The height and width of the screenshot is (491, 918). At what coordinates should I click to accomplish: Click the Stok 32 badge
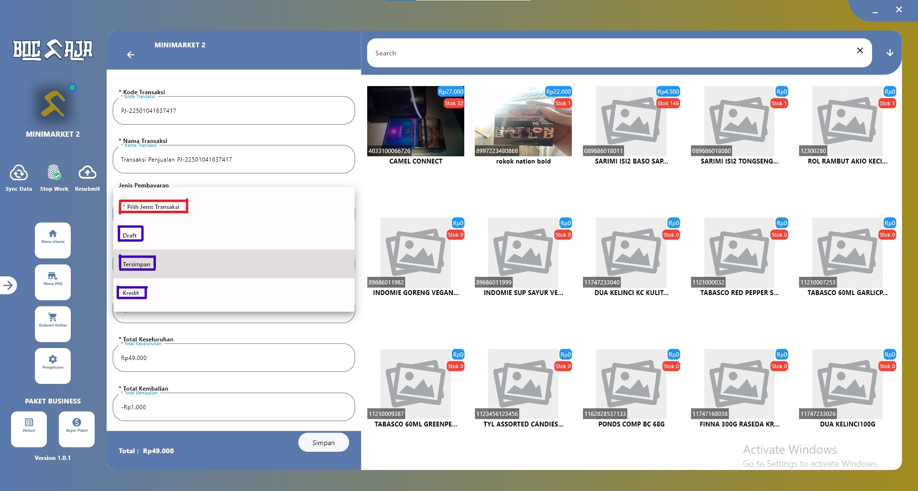(454, 103)
